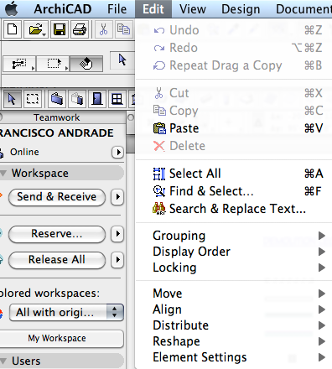
Task: Expand the Align submenu
Action: [234, 309]
